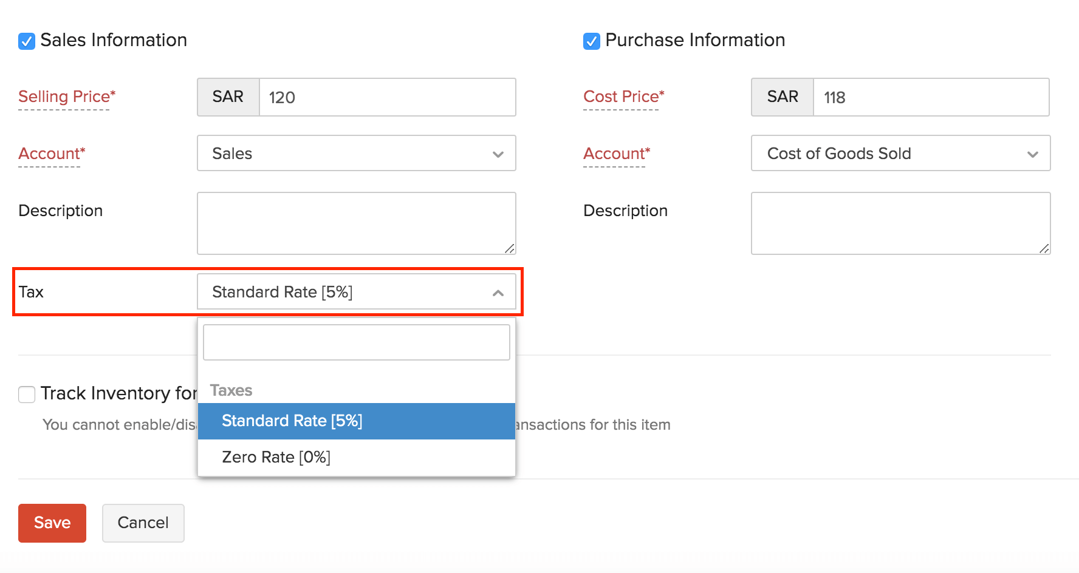The width and height of the screenshot is (1079, 573).
Task: Click the purchase Description text area
Action: (900, 223)
